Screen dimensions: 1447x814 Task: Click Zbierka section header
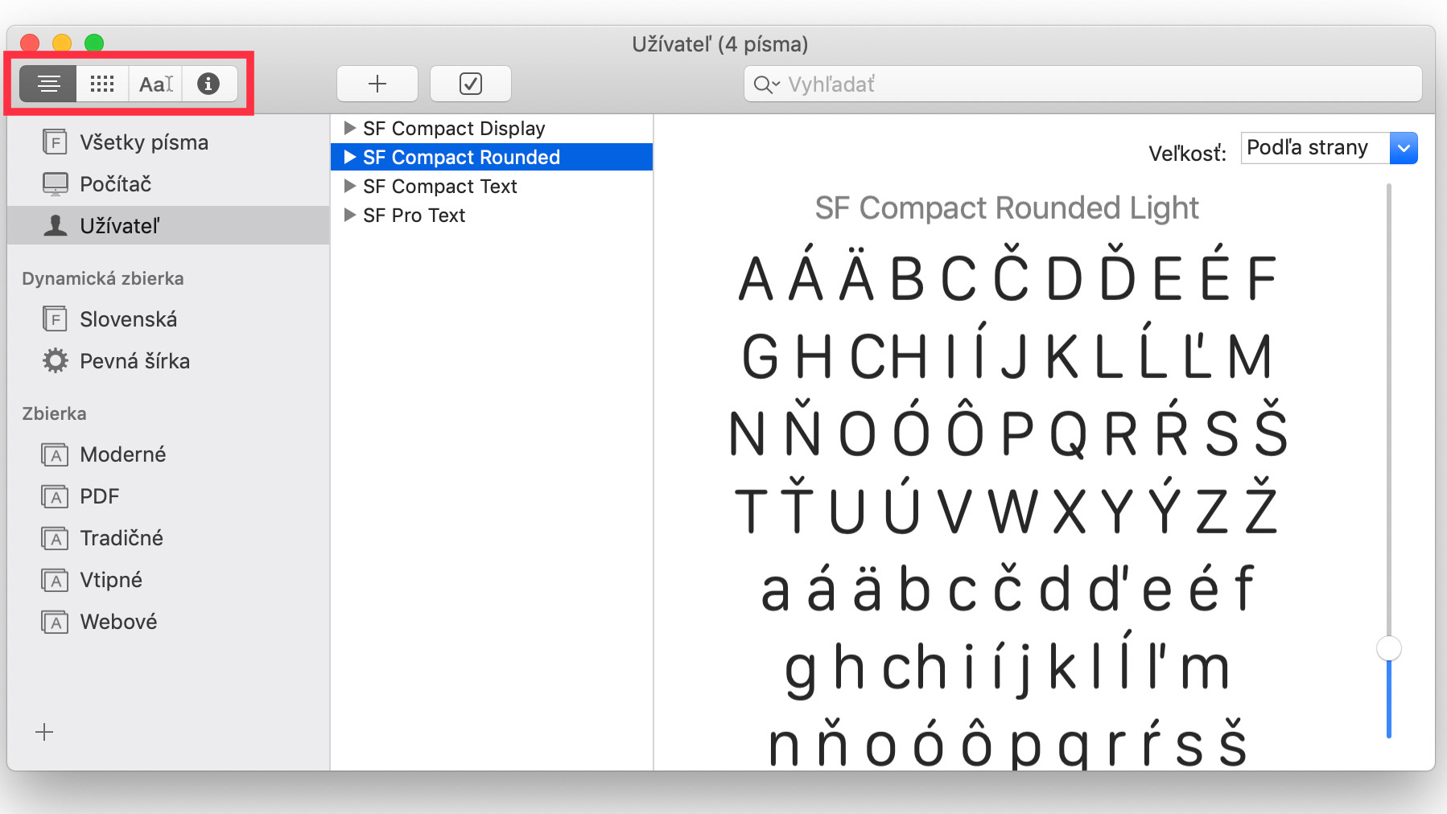tap(54, 413)
